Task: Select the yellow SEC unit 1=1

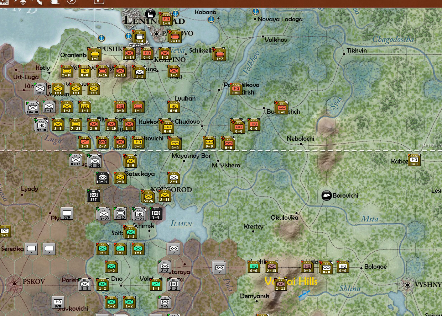Action: (84, 107)
